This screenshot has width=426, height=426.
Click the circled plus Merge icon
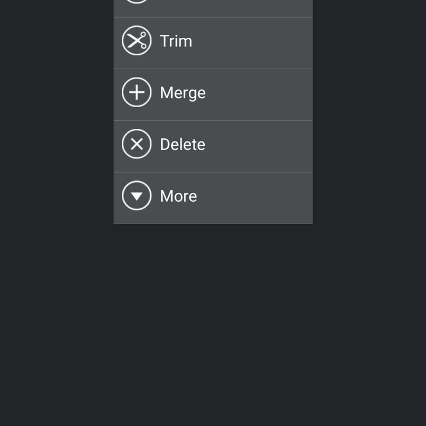pyautogui.click(x=137, y=92)
